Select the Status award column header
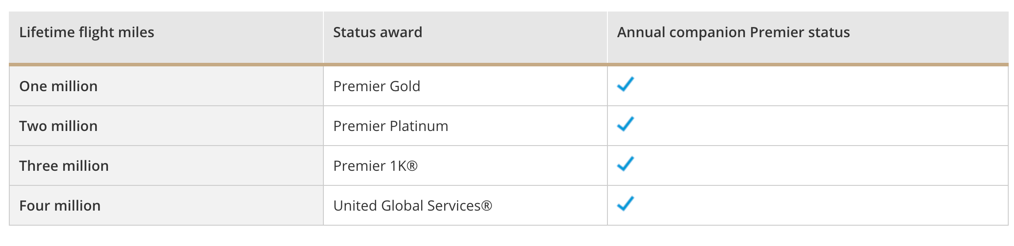 point(377,32)
